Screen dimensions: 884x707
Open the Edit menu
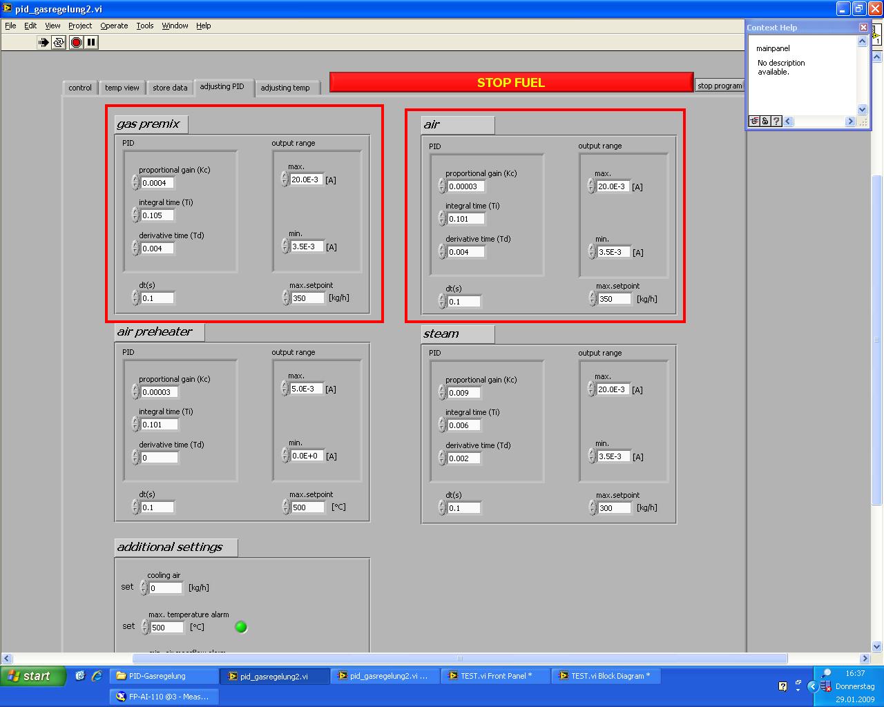pos(30,26)
